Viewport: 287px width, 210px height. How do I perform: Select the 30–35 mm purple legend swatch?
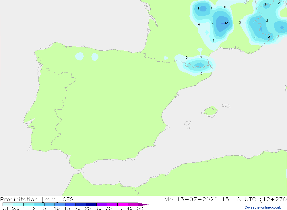(102, 204)
